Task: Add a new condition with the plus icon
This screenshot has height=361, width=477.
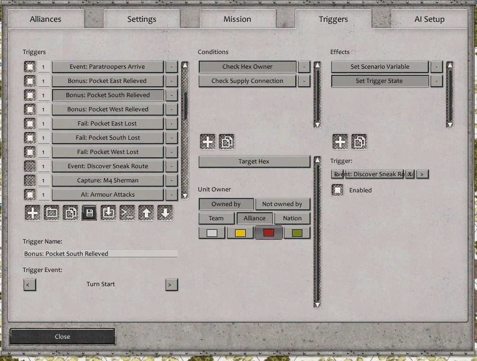Action: coord(207,141)
